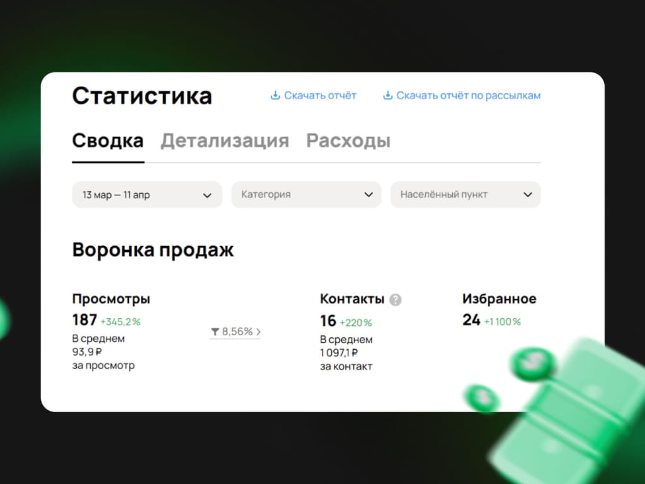The width and height of the screenshot is (645, 484).
Task: Click the Контакты count 16
Action: [x=328, y=321]
